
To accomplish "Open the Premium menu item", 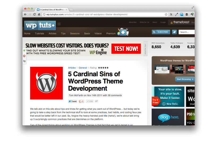I will click(111, 33).
